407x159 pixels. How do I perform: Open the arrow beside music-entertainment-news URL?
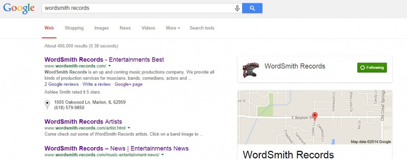163,155
